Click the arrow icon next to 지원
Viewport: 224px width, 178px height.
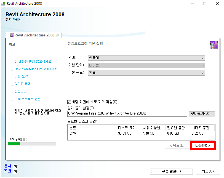click(15, 172)
